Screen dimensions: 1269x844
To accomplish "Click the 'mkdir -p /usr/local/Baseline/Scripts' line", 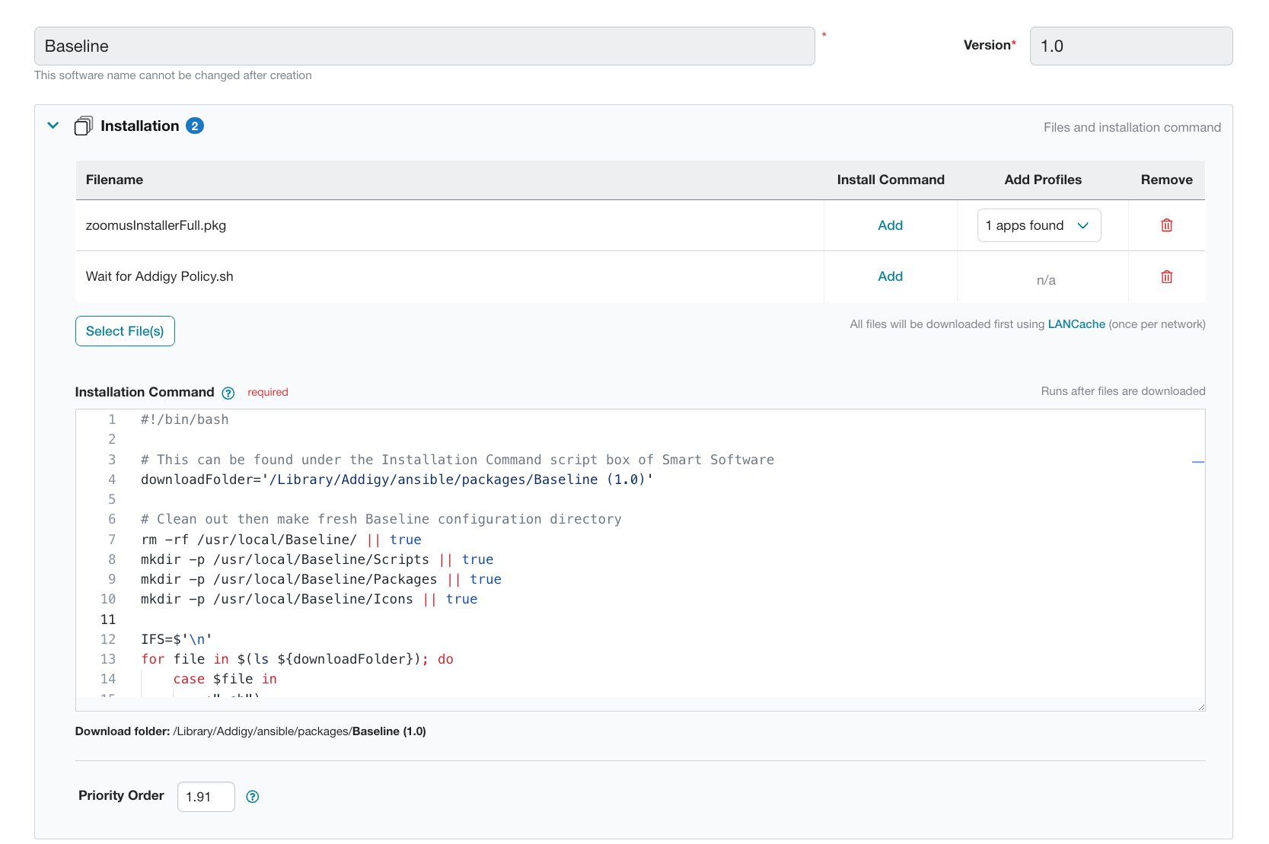I will pos(317,559).
